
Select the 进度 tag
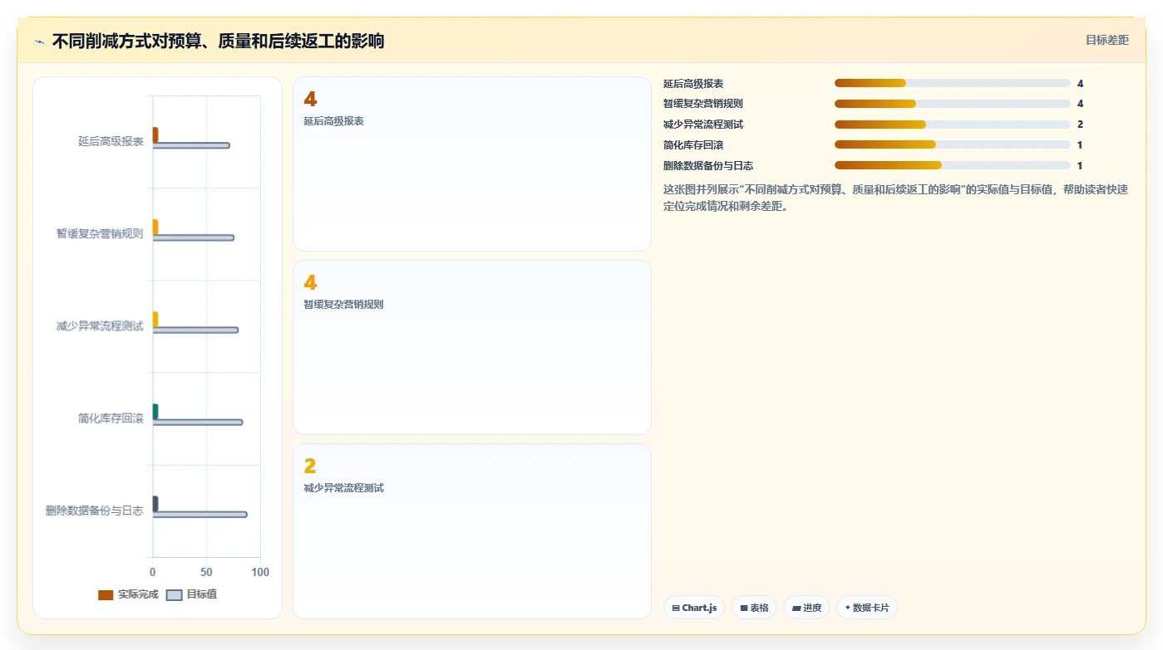click(806, 608)
